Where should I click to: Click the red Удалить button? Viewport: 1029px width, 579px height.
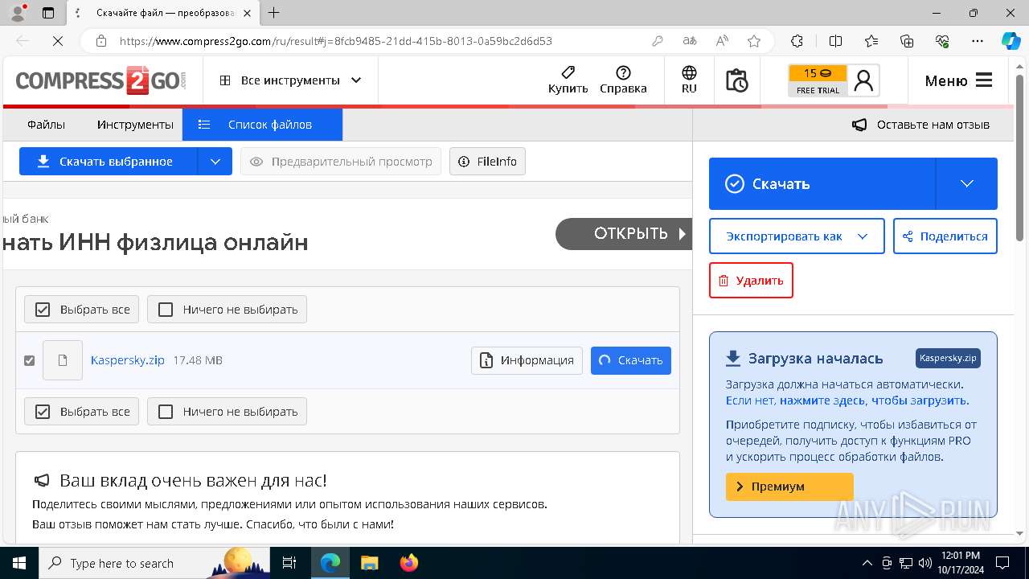pos(751,280)
